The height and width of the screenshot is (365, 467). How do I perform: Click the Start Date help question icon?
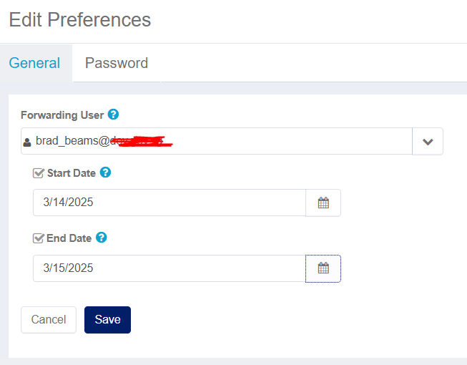pyautogui.click(x=105, y=172)
